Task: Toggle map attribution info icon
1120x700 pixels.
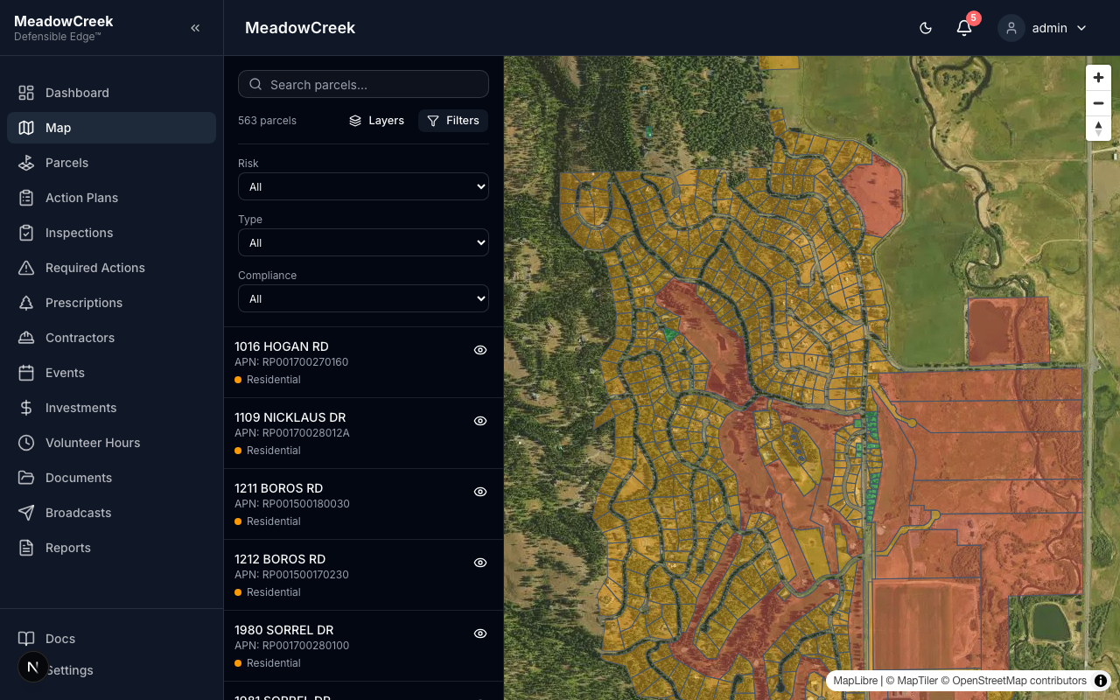Action: [1101, 681]
